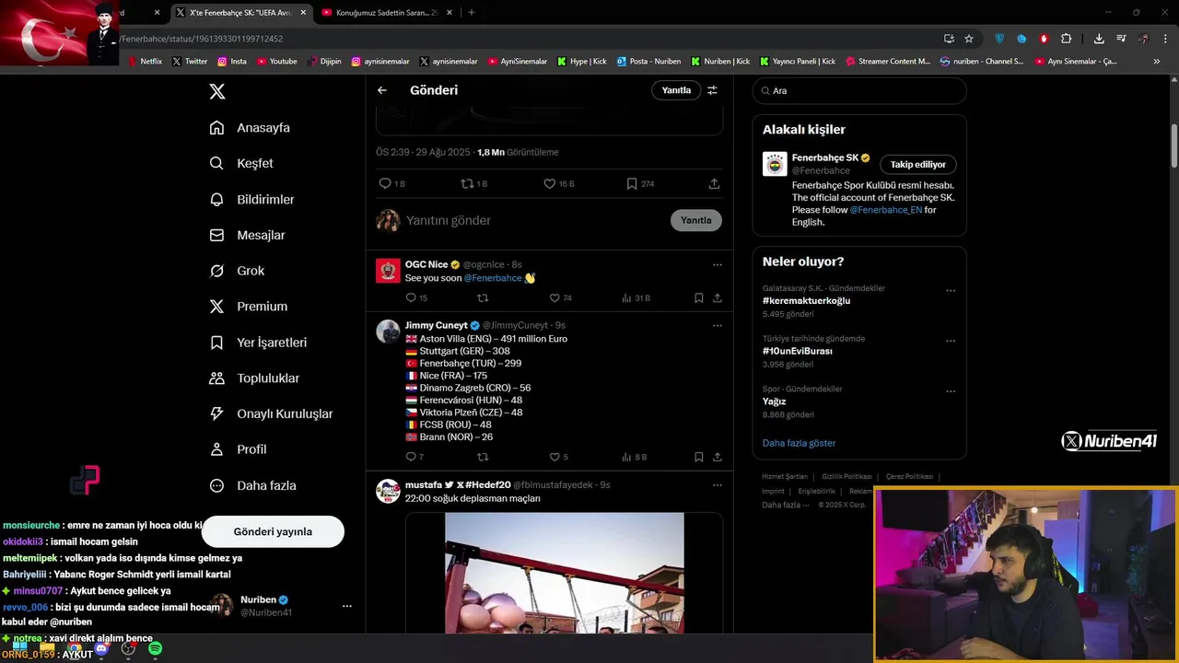Open browser downloads icon
Image resolution: width=1179 pixels, height=663 pixels.
[1099, 39]
